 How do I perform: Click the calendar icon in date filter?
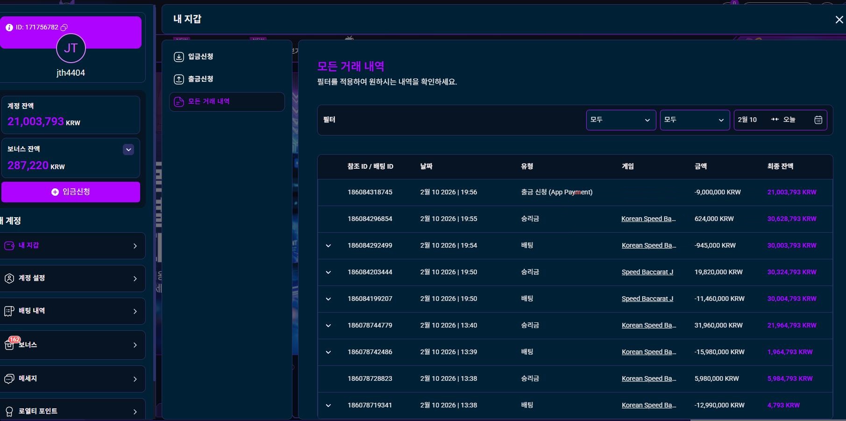coord(818,120)
